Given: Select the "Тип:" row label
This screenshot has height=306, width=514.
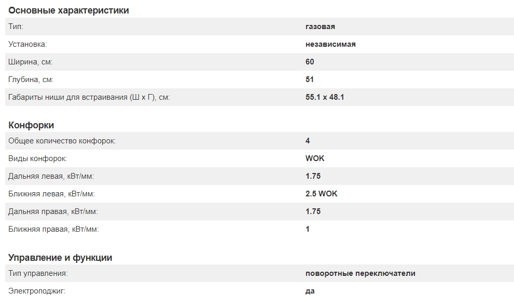Looking at the screenshot, I should [16, 26].
